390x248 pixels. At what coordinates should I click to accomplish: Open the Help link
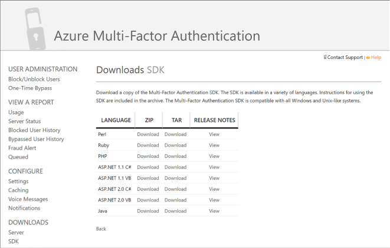click(376, 57)
